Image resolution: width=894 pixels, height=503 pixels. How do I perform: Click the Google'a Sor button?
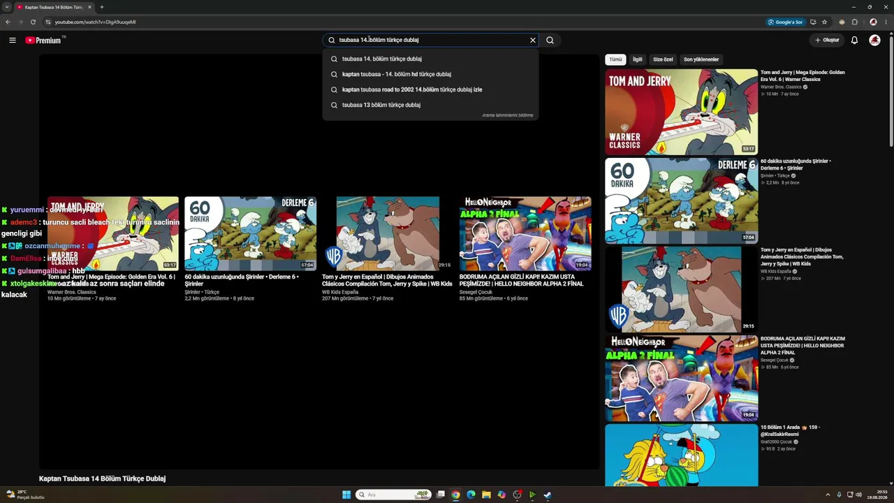click(786, 22)
